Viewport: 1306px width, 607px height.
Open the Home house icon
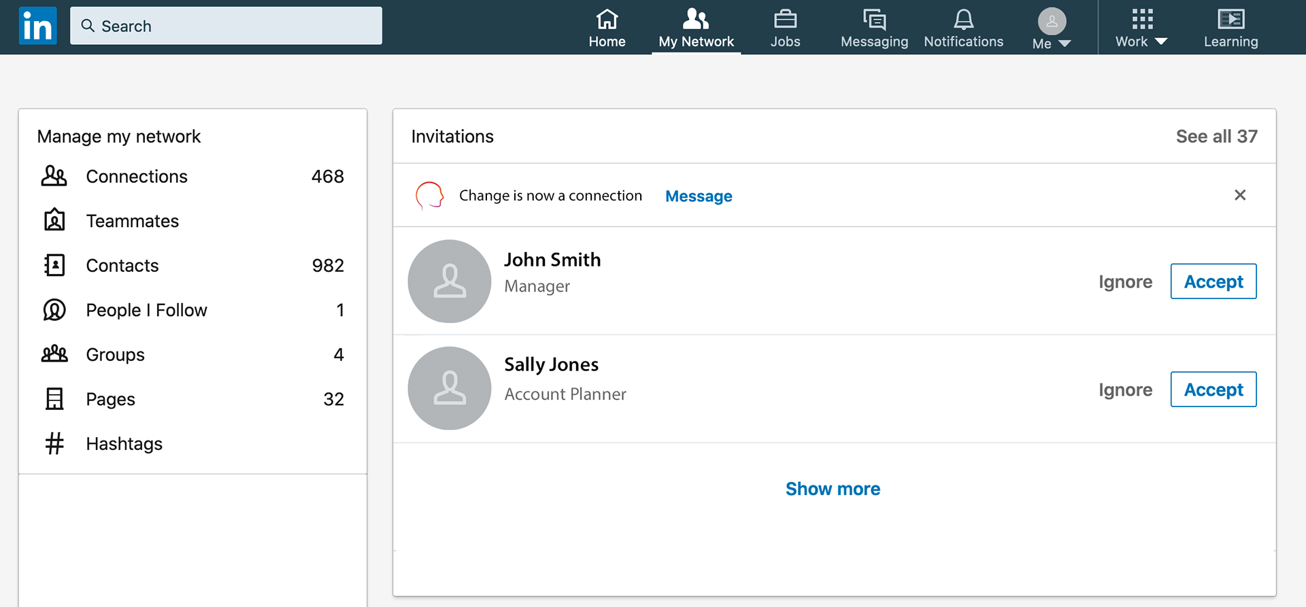click(607, 19)
